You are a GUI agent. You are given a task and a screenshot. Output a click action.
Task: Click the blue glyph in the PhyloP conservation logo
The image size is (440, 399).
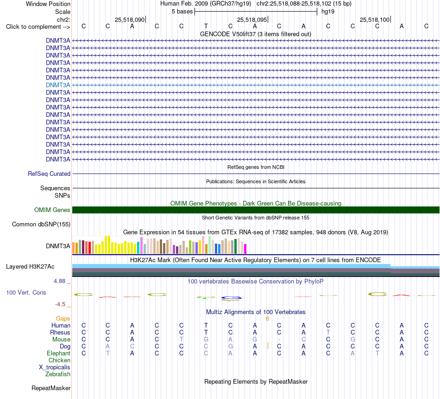pos(231,297)
